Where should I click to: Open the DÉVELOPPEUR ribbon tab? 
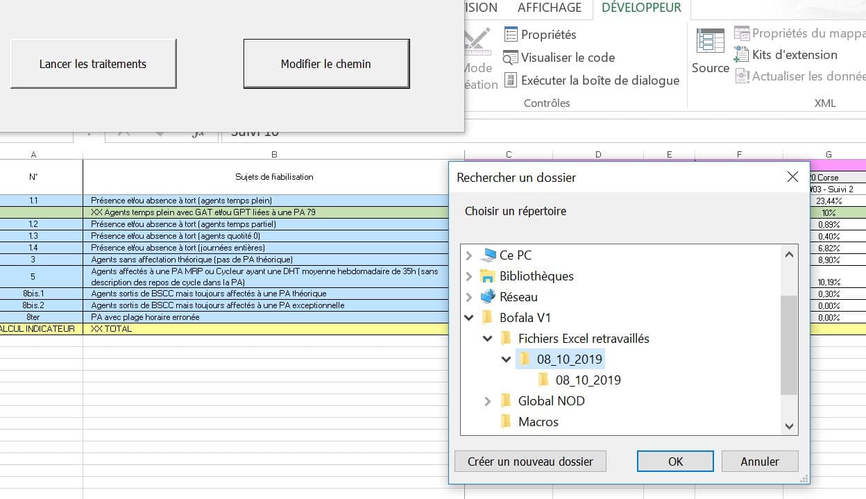tap(641, 8)
